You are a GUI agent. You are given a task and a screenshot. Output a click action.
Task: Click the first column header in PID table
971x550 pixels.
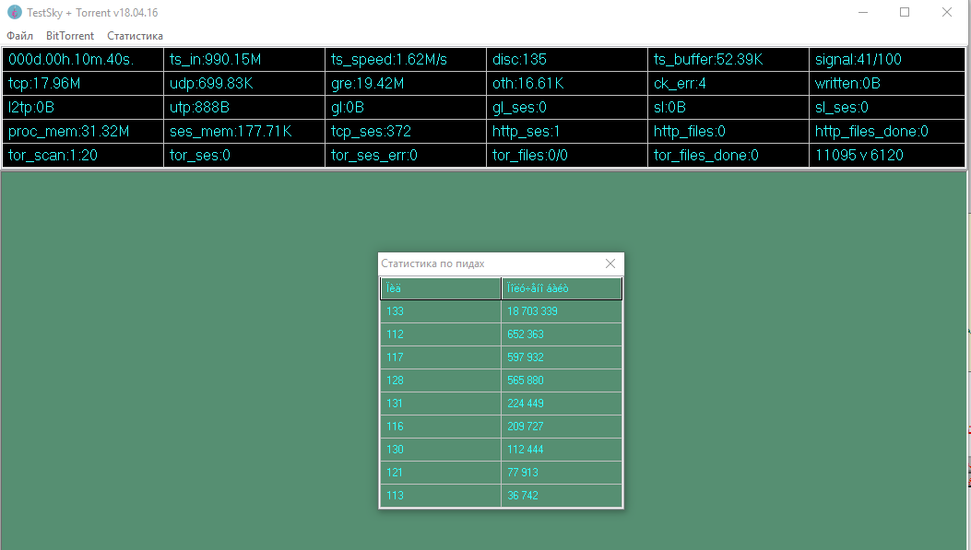click(440, 288)
